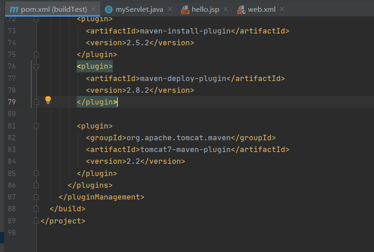Click the yellow lightbulb quick-fix icon
The height and width of the screenshot is (252, 374).
(x=48, y=100)
